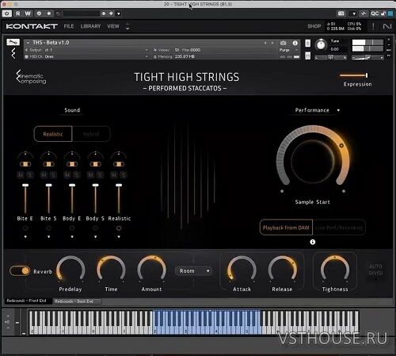Image resolution: width=396 pixels, height=356 pixels.
Task: Open the VIEW menu
Action: pos(113,26)
